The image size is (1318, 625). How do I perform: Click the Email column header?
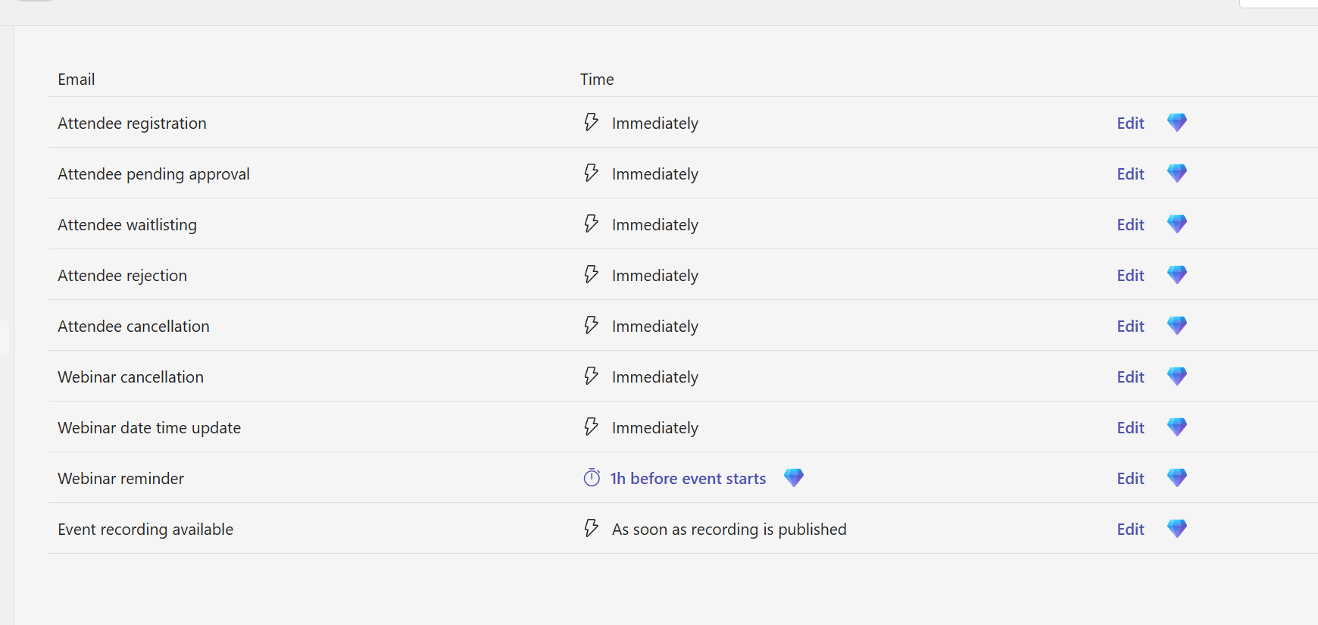76,80
